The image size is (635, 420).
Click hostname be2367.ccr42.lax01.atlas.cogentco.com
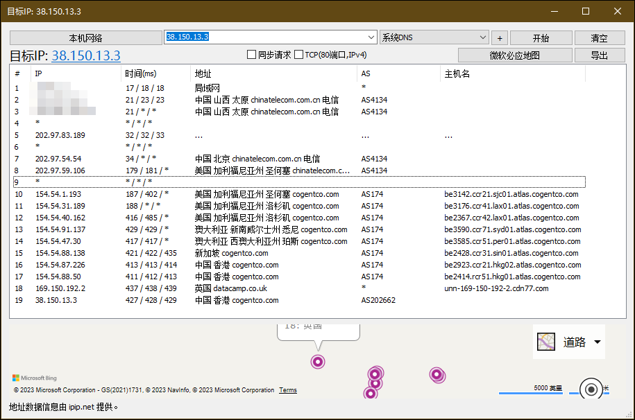[x=511, y=218]
